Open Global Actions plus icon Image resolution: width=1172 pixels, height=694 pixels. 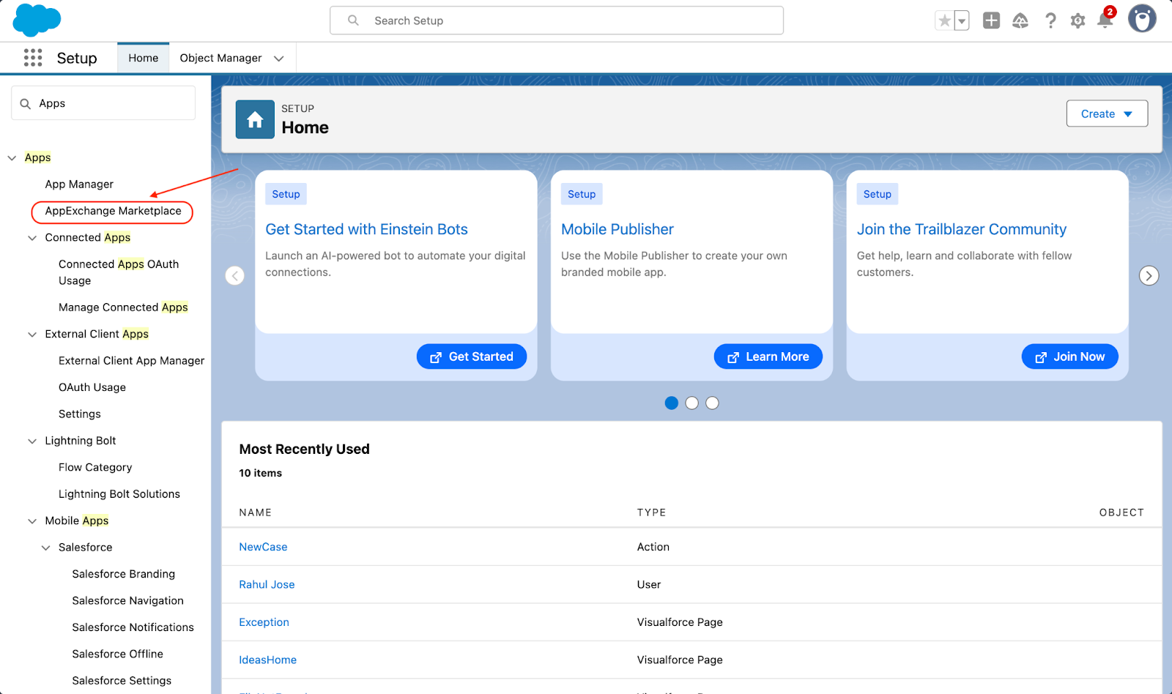click(991, 20)
